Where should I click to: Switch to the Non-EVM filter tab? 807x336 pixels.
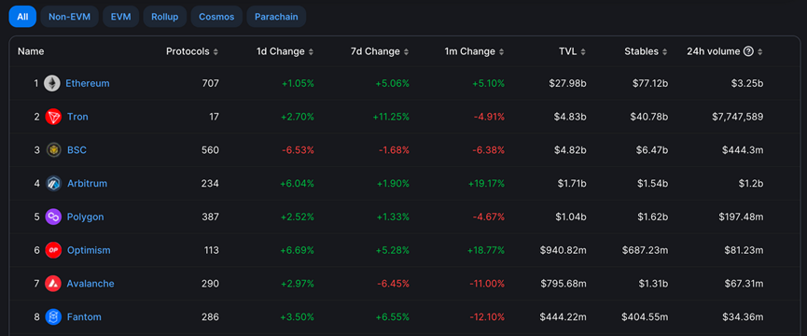point(69,17)
